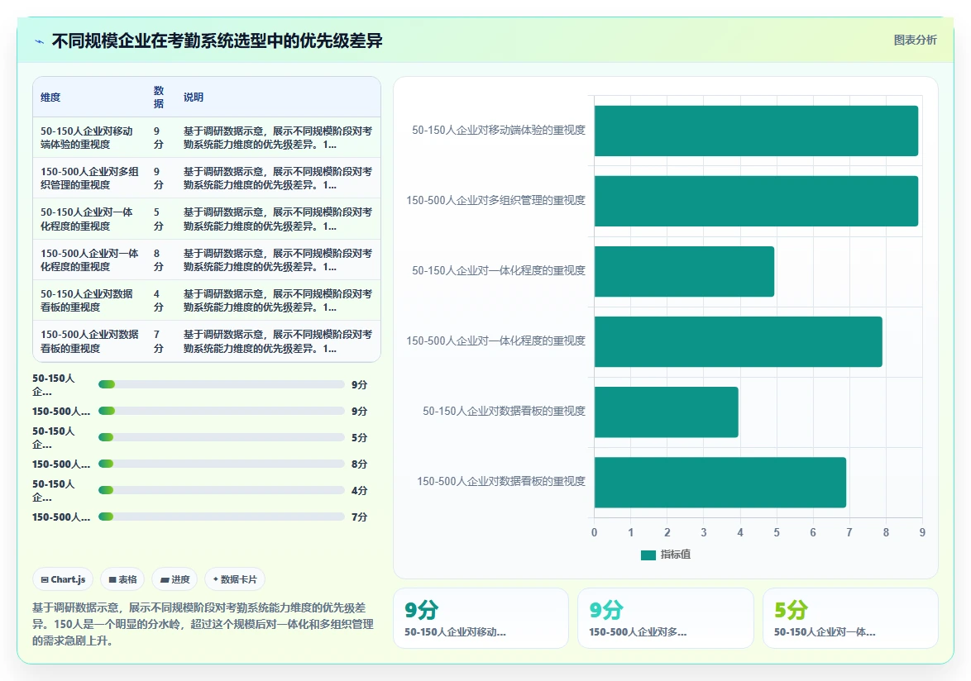Click the progress bar showing 5分
The height and width of the screenshot is (681, 971).
tap(221, 437)
